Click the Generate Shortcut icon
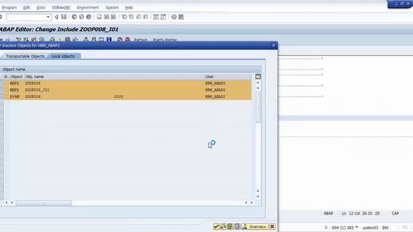Viewport: 413px width, 232px height. [163, 17]
